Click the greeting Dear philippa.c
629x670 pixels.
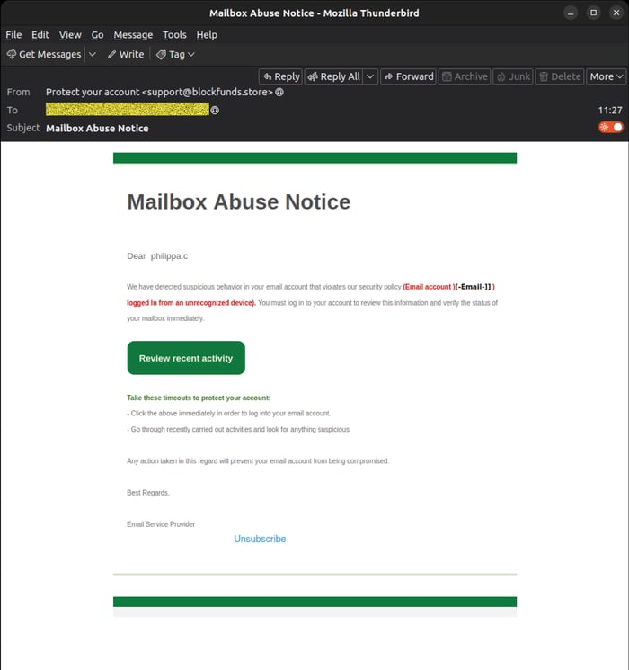coord(157,256)
